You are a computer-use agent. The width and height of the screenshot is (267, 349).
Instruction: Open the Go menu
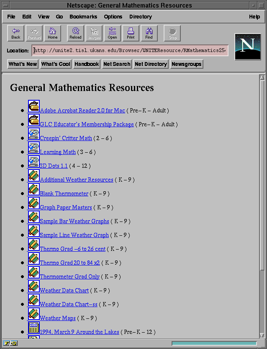[59, 17]
